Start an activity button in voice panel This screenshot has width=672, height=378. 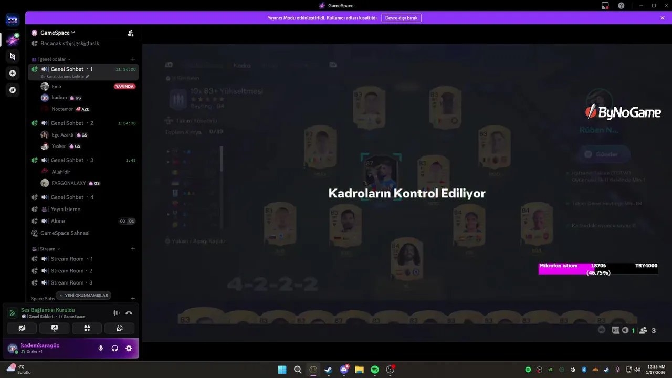tap(87, 328)
